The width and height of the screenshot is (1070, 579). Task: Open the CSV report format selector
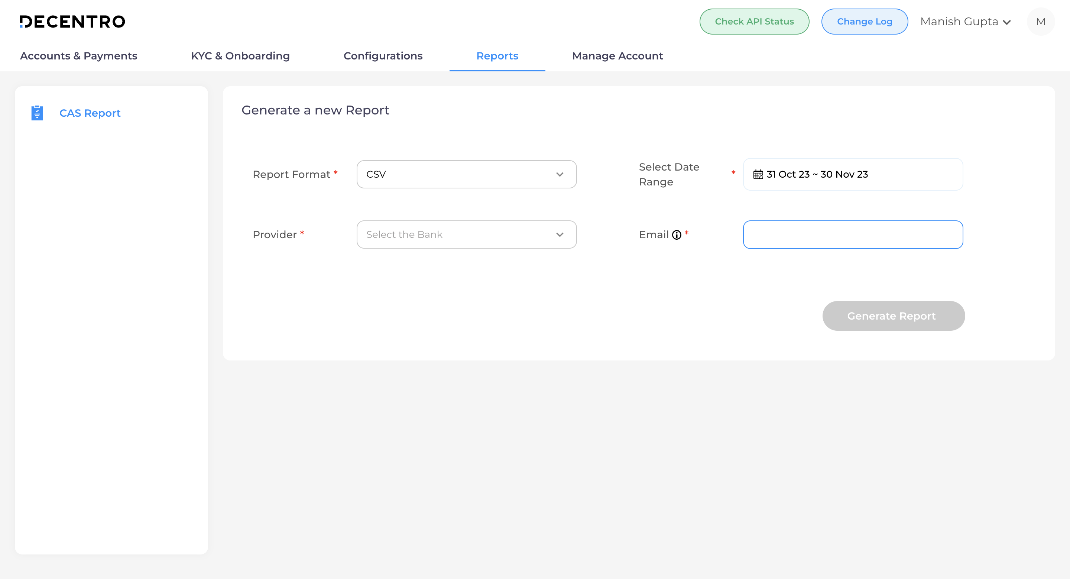[x=466, y=174]
